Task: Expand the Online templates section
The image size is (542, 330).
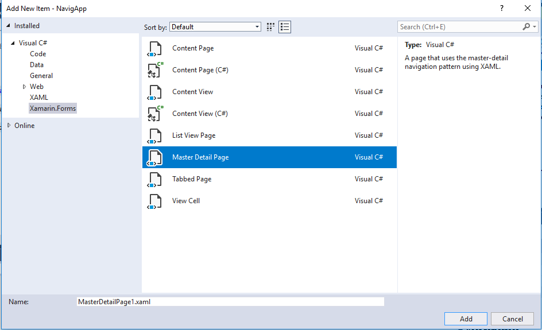Action: click(x=9, y=126)
